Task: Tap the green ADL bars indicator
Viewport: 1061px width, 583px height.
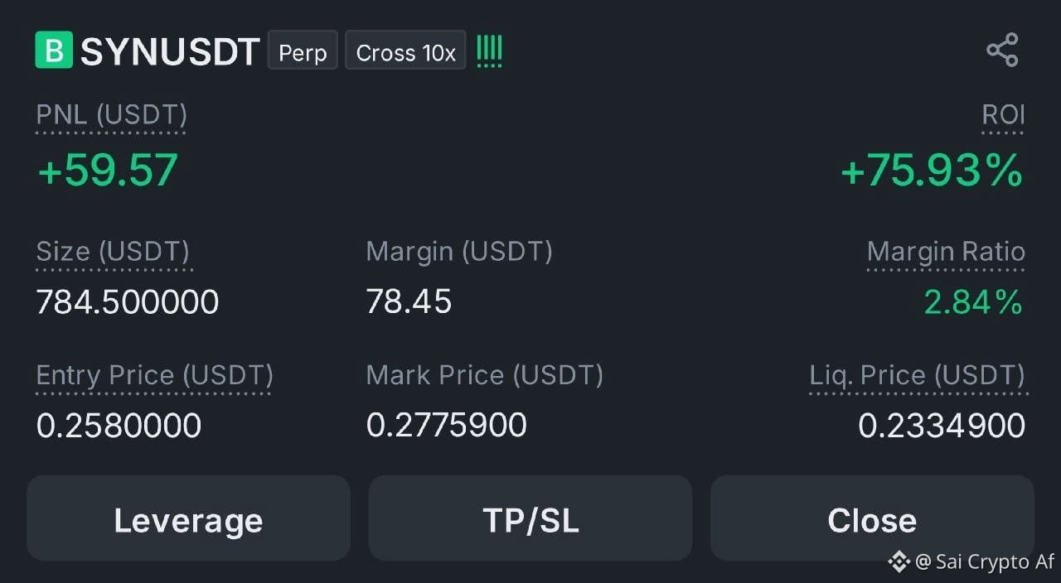Action: 490,51
